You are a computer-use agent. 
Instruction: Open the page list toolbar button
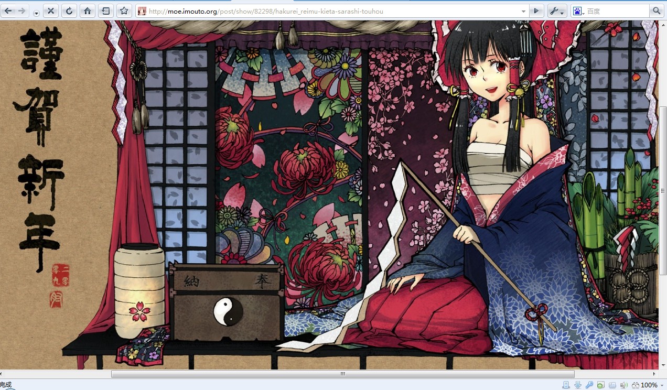click(x=106, y=11)
